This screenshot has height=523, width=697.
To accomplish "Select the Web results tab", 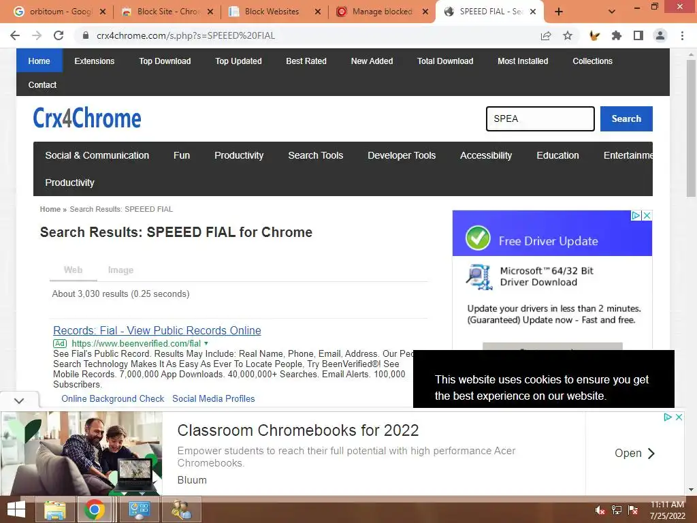I will pos(73,270).
